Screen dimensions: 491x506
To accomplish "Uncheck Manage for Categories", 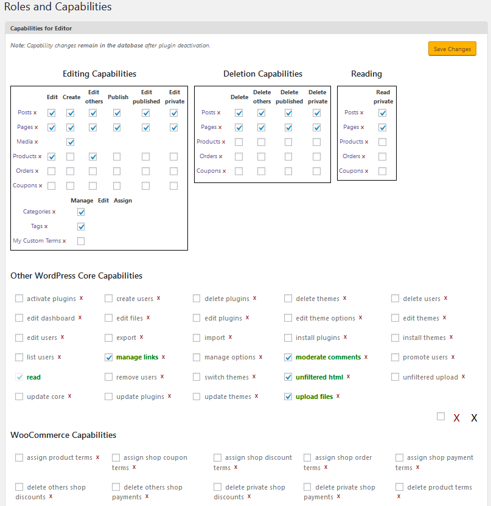I will pyautogui.click(x=81, y=212).
